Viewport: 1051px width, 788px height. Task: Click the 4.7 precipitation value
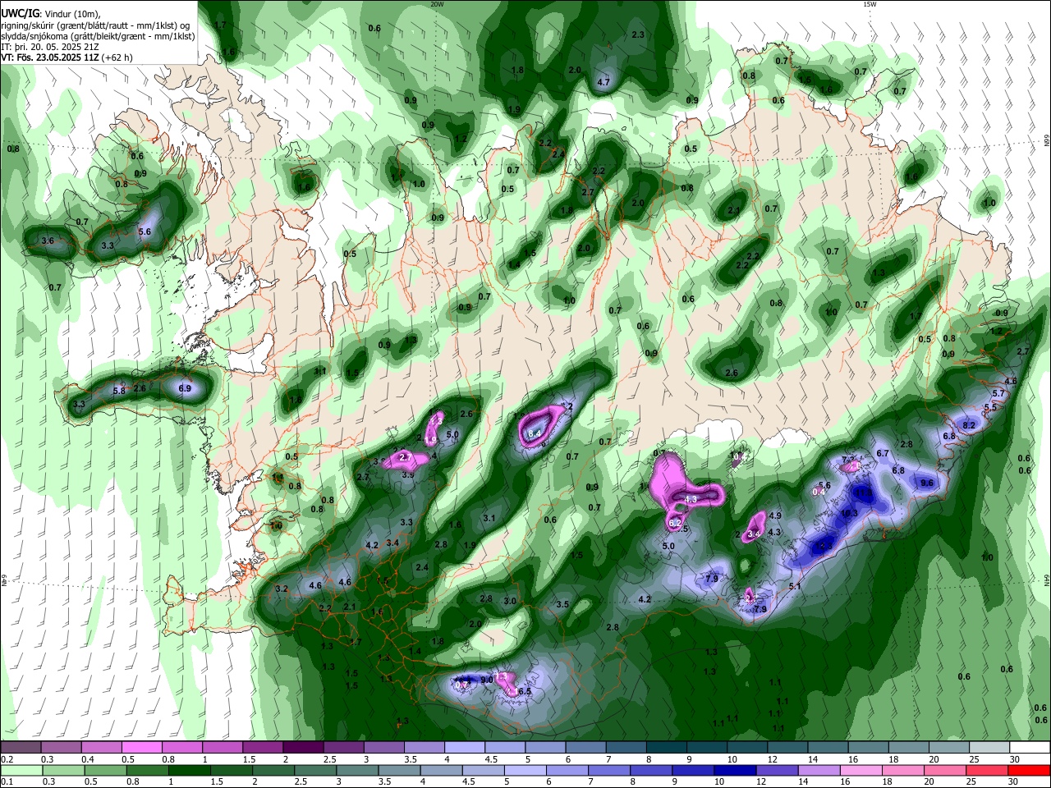click(604, 82)
